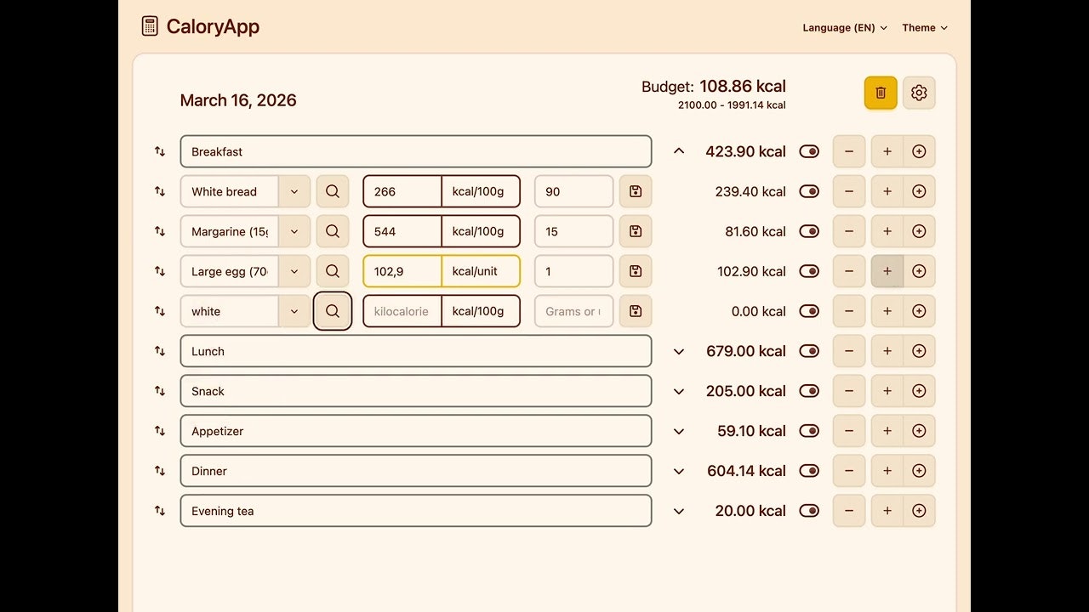
Task: Expand the Appetizer section
Action: 679,431
